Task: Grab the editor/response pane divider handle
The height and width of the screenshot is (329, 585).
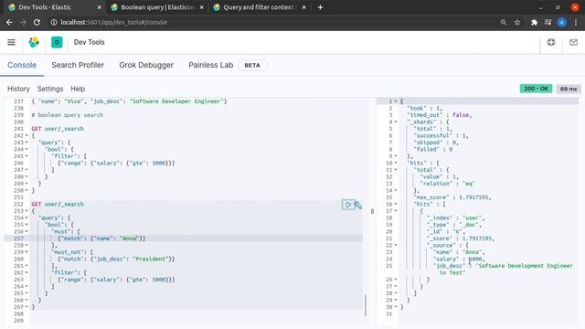Action: (372, 211)
